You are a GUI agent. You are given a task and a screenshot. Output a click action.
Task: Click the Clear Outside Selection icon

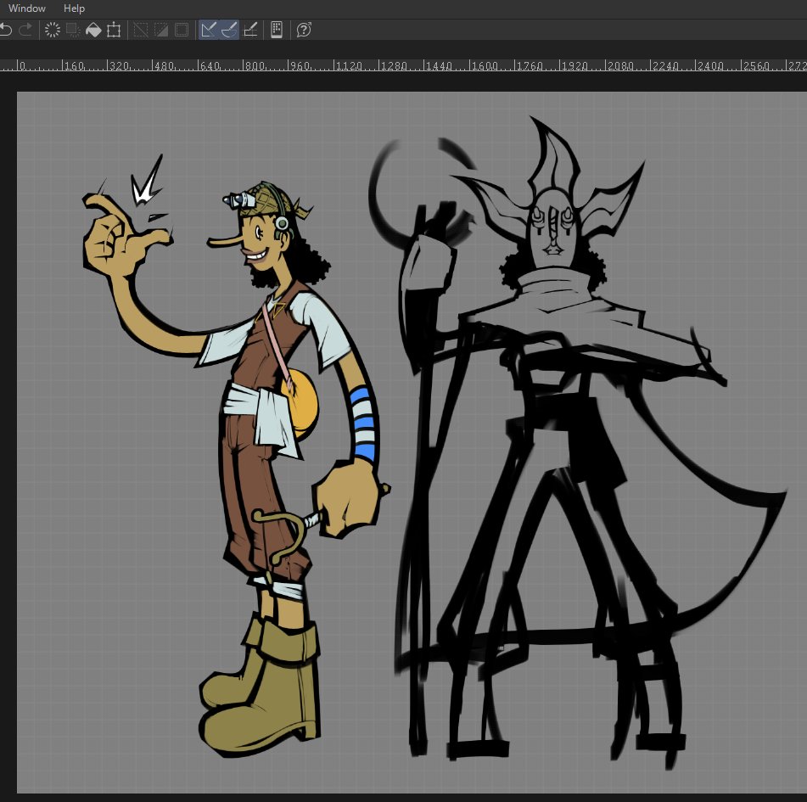click(73, 30)
